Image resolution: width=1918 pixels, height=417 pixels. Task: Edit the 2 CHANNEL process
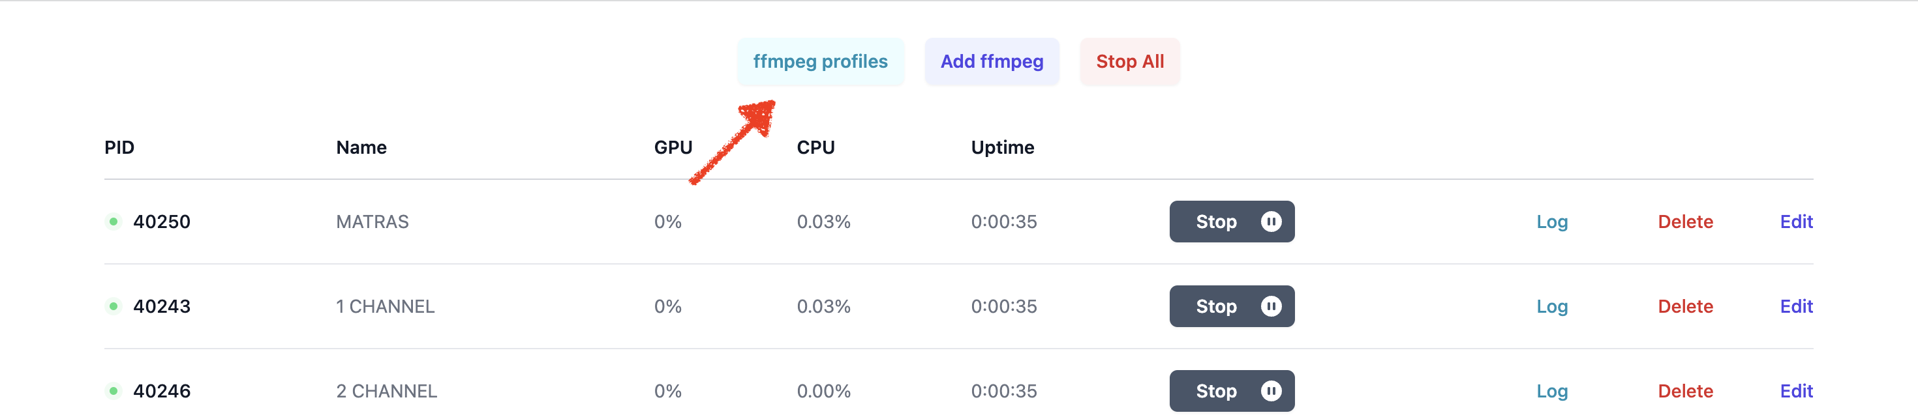click(1796, 391)
